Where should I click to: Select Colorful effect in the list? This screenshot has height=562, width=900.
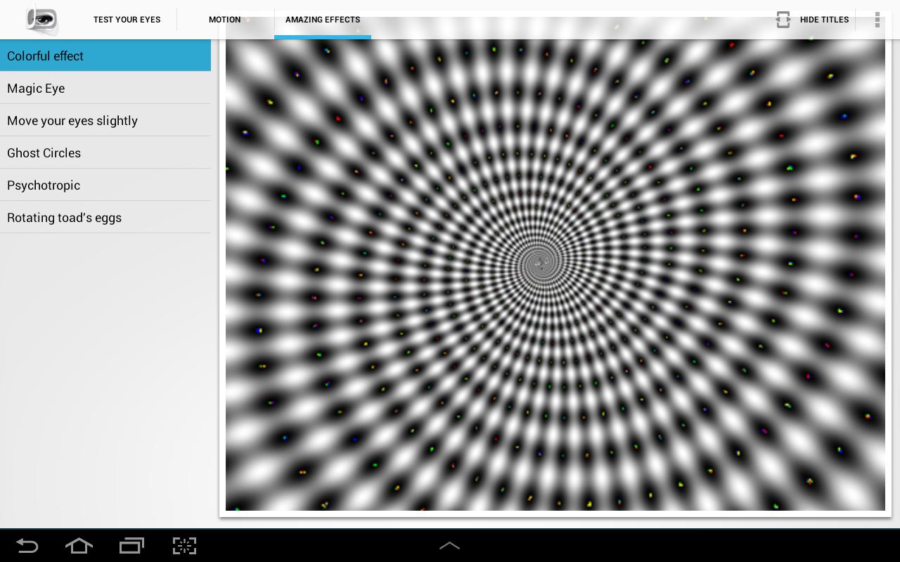tap(105, 55)
